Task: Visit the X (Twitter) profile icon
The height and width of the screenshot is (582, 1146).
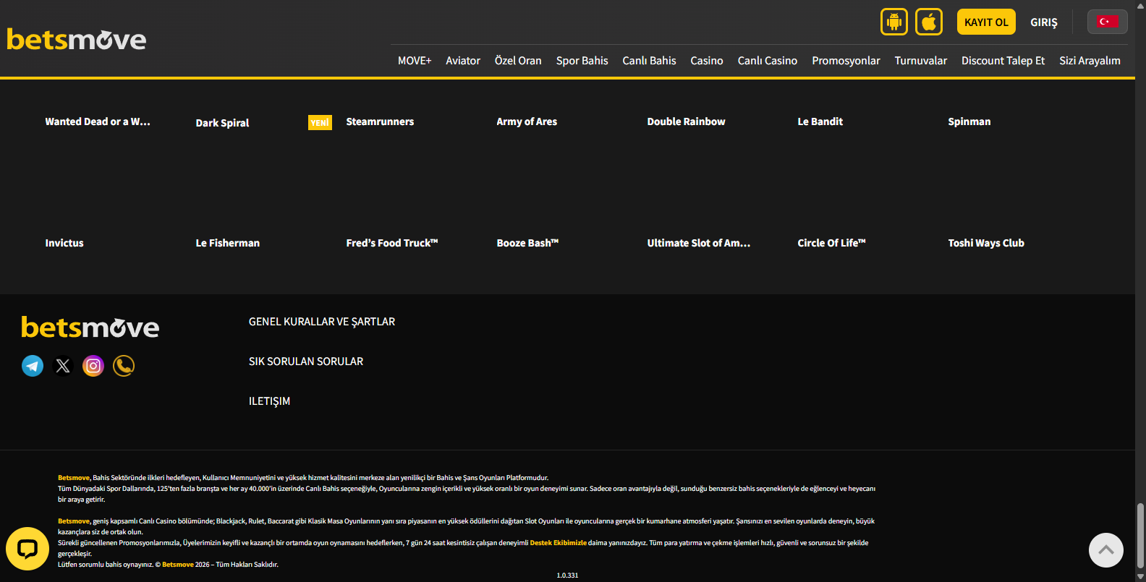Action: click(63, 366)
